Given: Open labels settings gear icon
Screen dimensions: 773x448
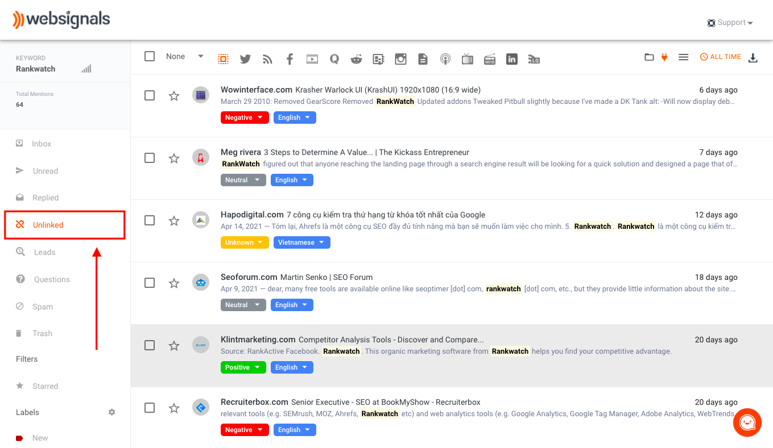Looking at the screenshot, I should click(112, 412).
